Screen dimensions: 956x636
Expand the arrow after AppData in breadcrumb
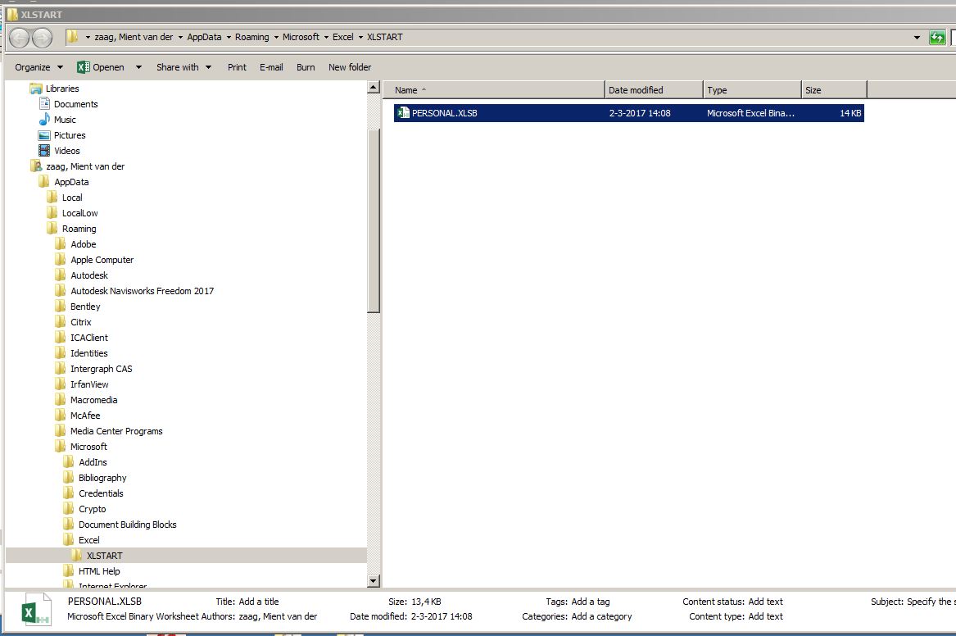(x=229, y=37)
